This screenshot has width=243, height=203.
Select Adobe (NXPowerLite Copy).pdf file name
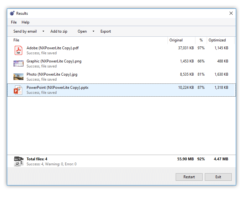53,48
